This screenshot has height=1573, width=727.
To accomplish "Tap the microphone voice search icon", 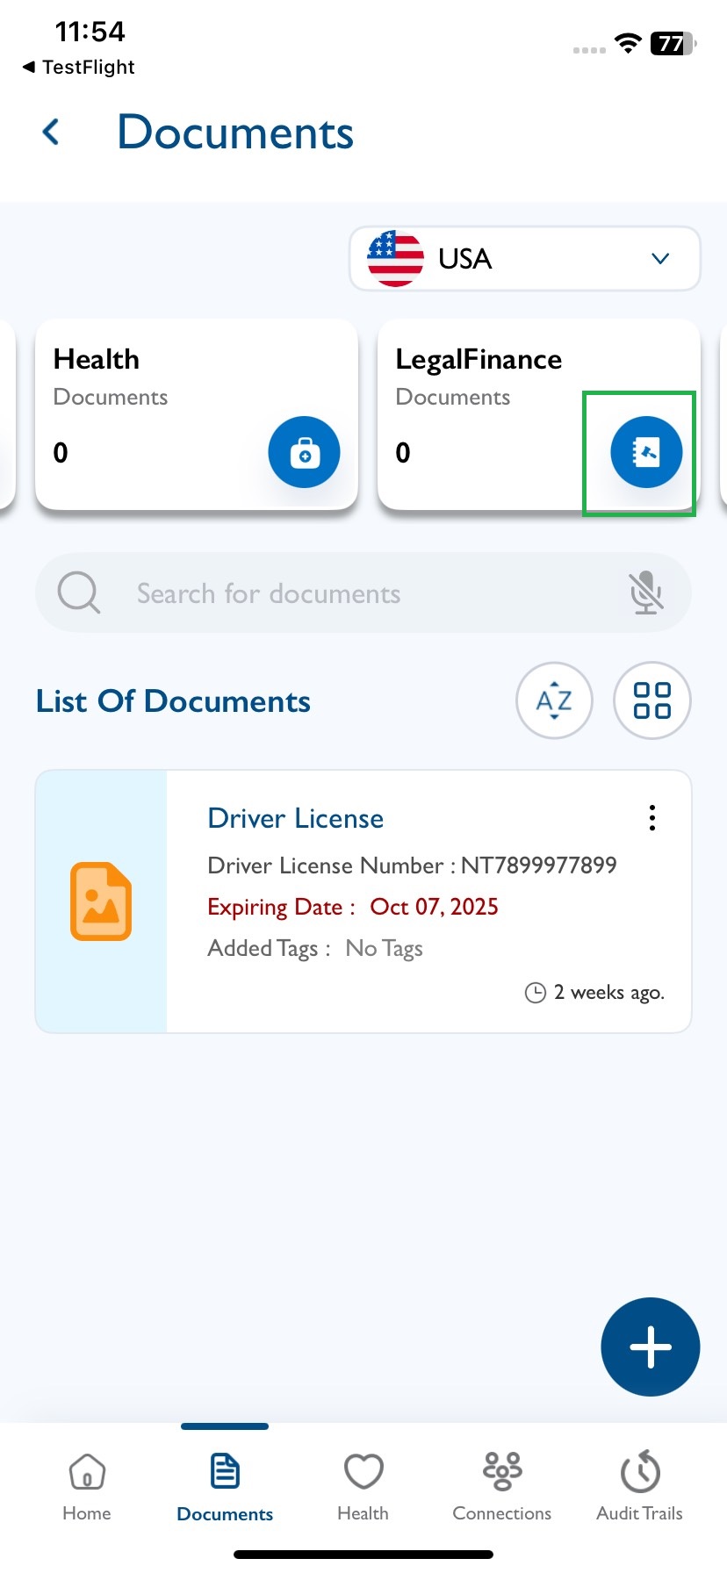I will tap(645, 593).
